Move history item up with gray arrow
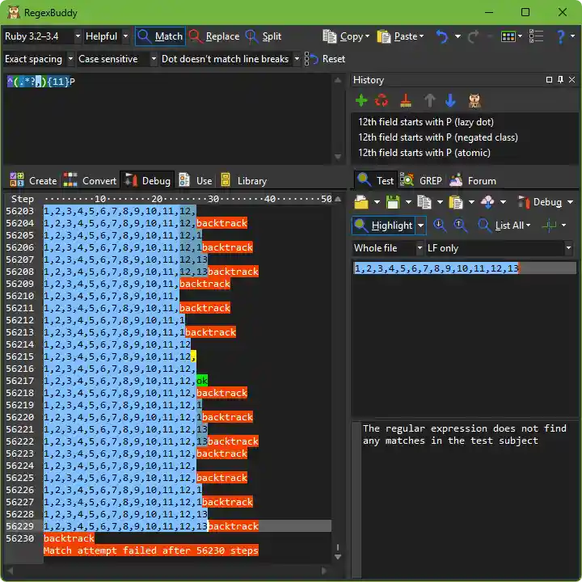 (x=429, y=100)
